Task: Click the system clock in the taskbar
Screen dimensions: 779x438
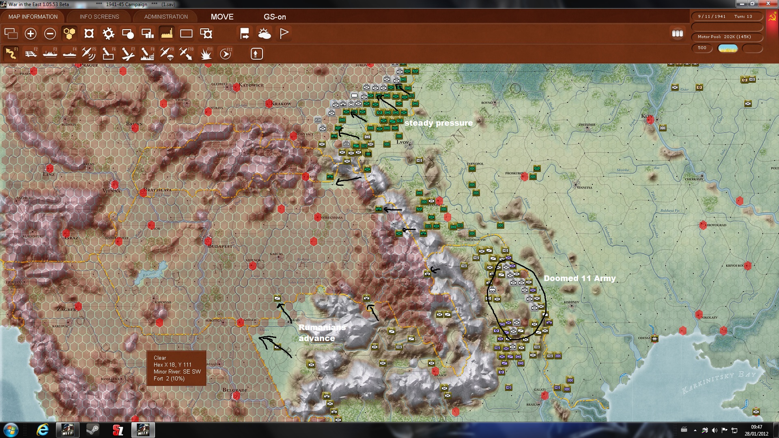Action: pos(756,430)
